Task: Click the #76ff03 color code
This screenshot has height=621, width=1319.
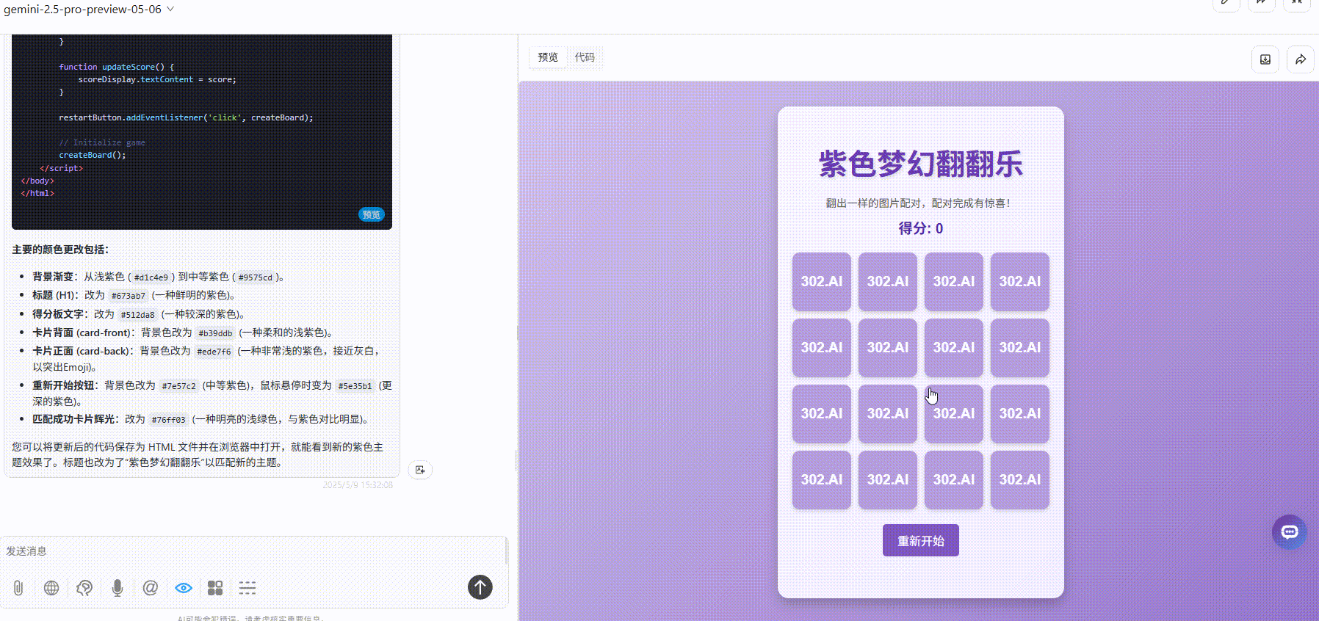Action: coord(169,420)
